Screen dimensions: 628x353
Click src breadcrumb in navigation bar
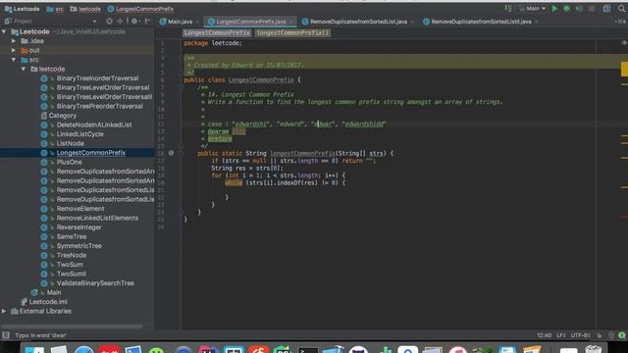55,9
